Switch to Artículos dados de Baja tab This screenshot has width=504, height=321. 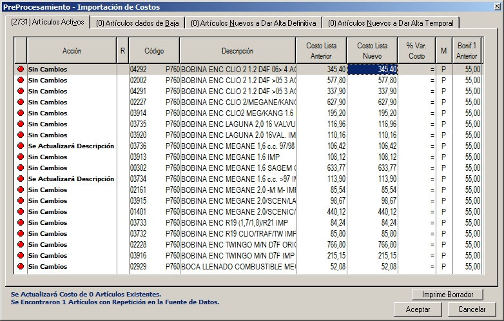click(x=137, y=23)
